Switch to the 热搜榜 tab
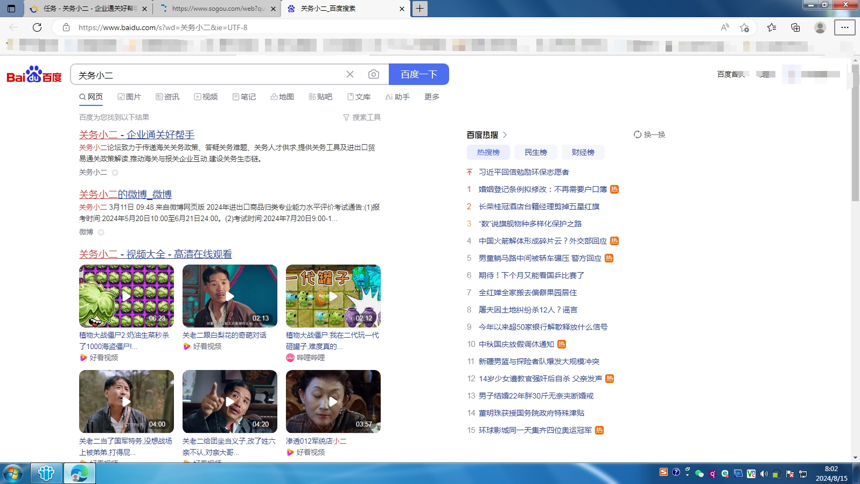The image size is (860, 484). click(x=488, y=152)
